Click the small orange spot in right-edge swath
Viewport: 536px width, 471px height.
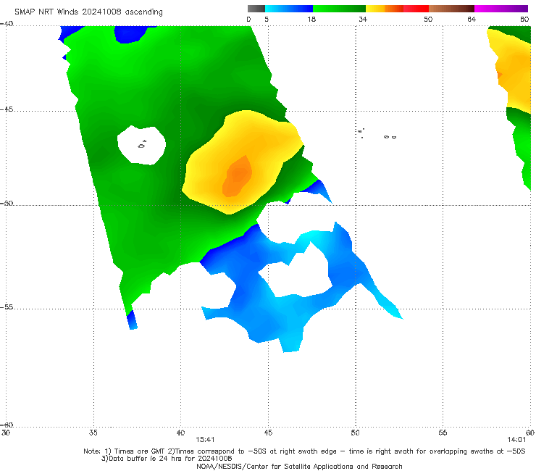tap(500, 75)
